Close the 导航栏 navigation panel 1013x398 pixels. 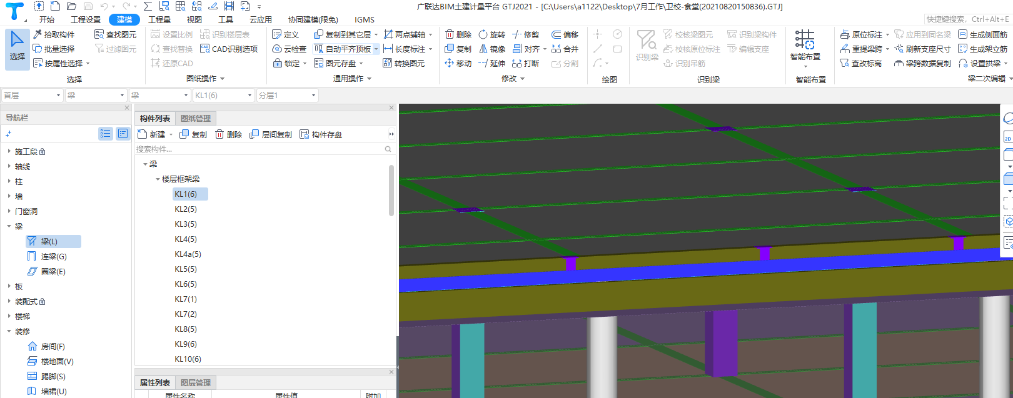point(127,107)
